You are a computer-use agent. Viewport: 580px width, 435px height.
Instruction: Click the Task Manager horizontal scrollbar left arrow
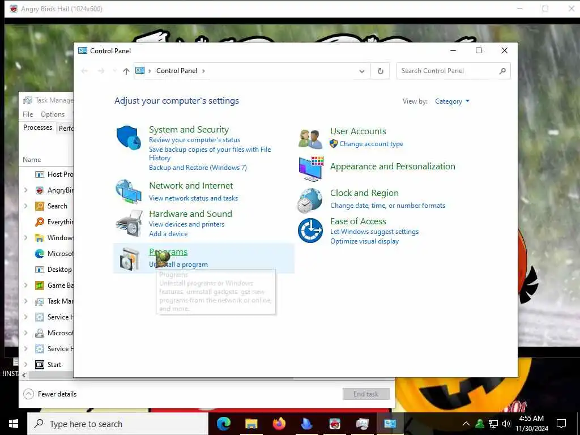[x=24, y=375]
